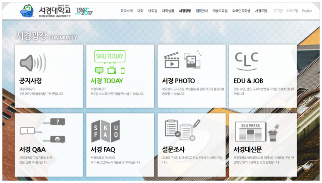The image size is (322, 183).
Task: Open the 서경 PHOTO title link
Action: (178, 81)
